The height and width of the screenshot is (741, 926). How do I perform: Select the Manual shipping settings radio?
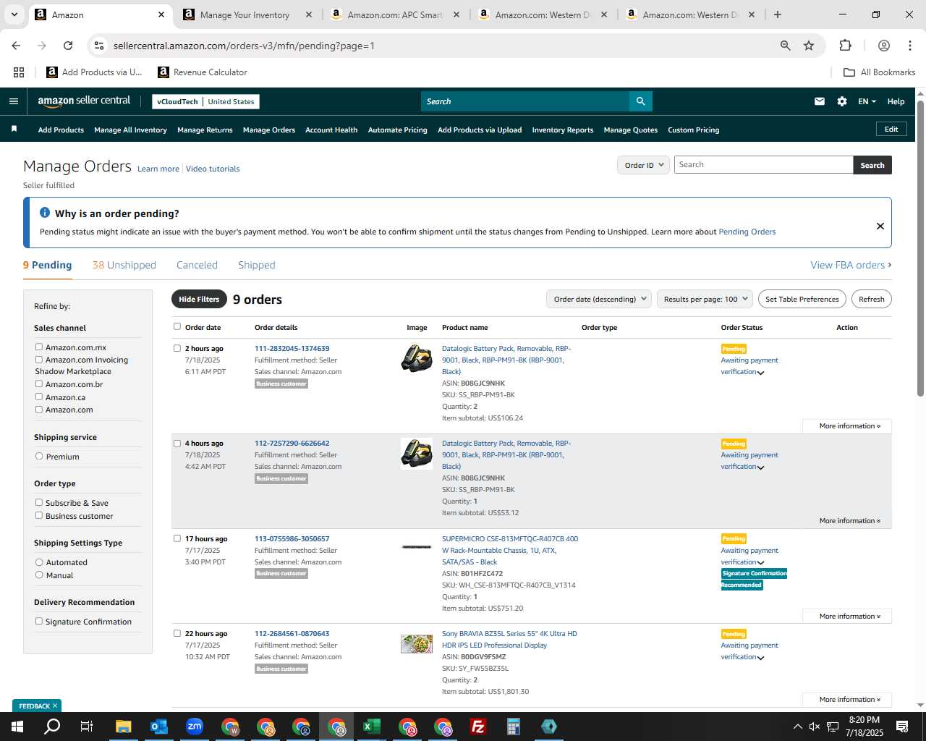[39, 575]
